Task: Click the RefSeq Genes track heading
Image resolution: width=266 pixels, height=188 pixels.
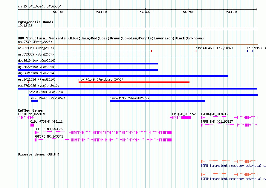Action: tap(30, 110)
